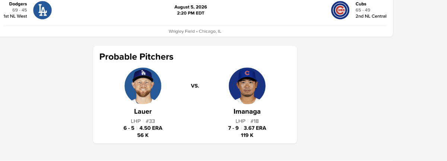Click the vs. text between pitchers
This screenshot has height=161, width=447.
195,86
